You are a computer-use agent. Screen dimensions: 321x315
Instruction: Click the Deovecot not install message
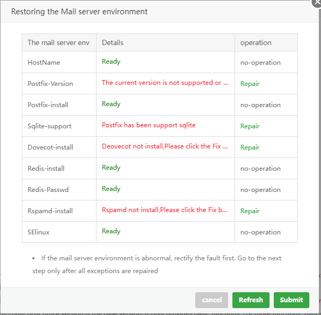[165, 146]
